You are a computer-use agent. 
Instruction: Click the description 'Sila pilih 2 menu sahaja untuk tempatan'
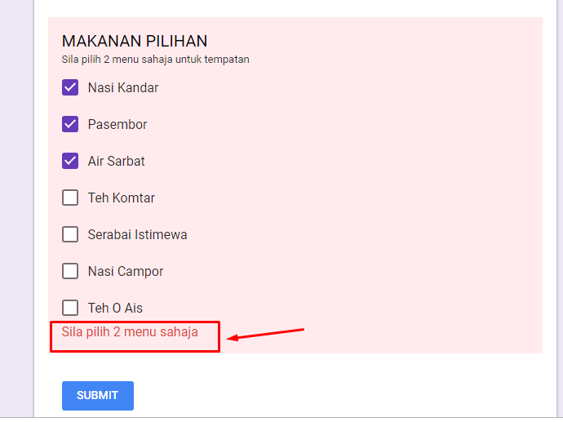pyautogui.click(x=155, y=60)
